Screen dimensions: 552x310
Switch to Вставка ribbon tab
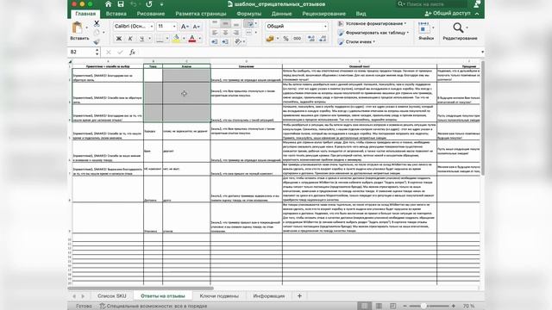point(116,14)
